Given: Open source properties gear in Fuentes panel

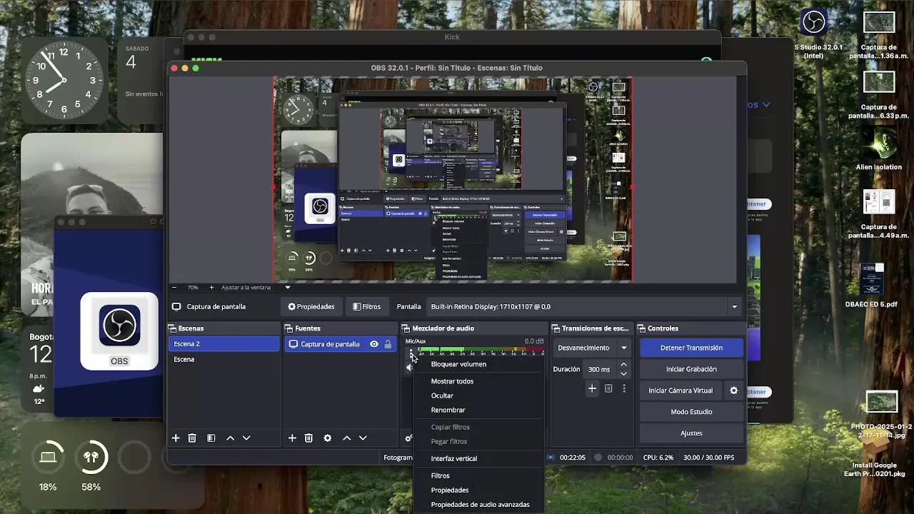Looking at the screenshot, I should point(328,438).
